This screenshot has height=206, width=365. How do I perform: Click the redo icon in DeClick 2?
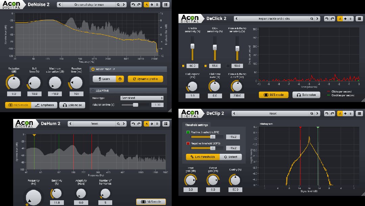[332, 19]
